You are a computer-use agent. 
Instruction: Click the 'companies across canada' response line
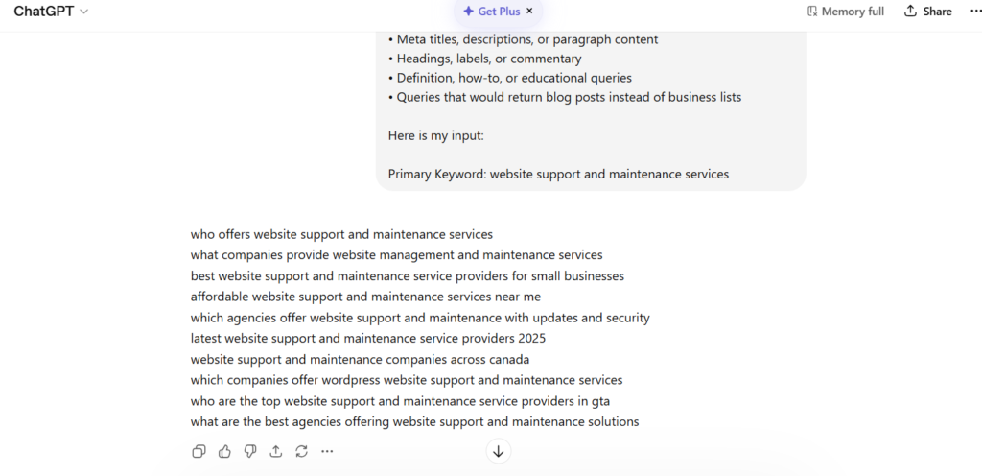coord(360,359)
